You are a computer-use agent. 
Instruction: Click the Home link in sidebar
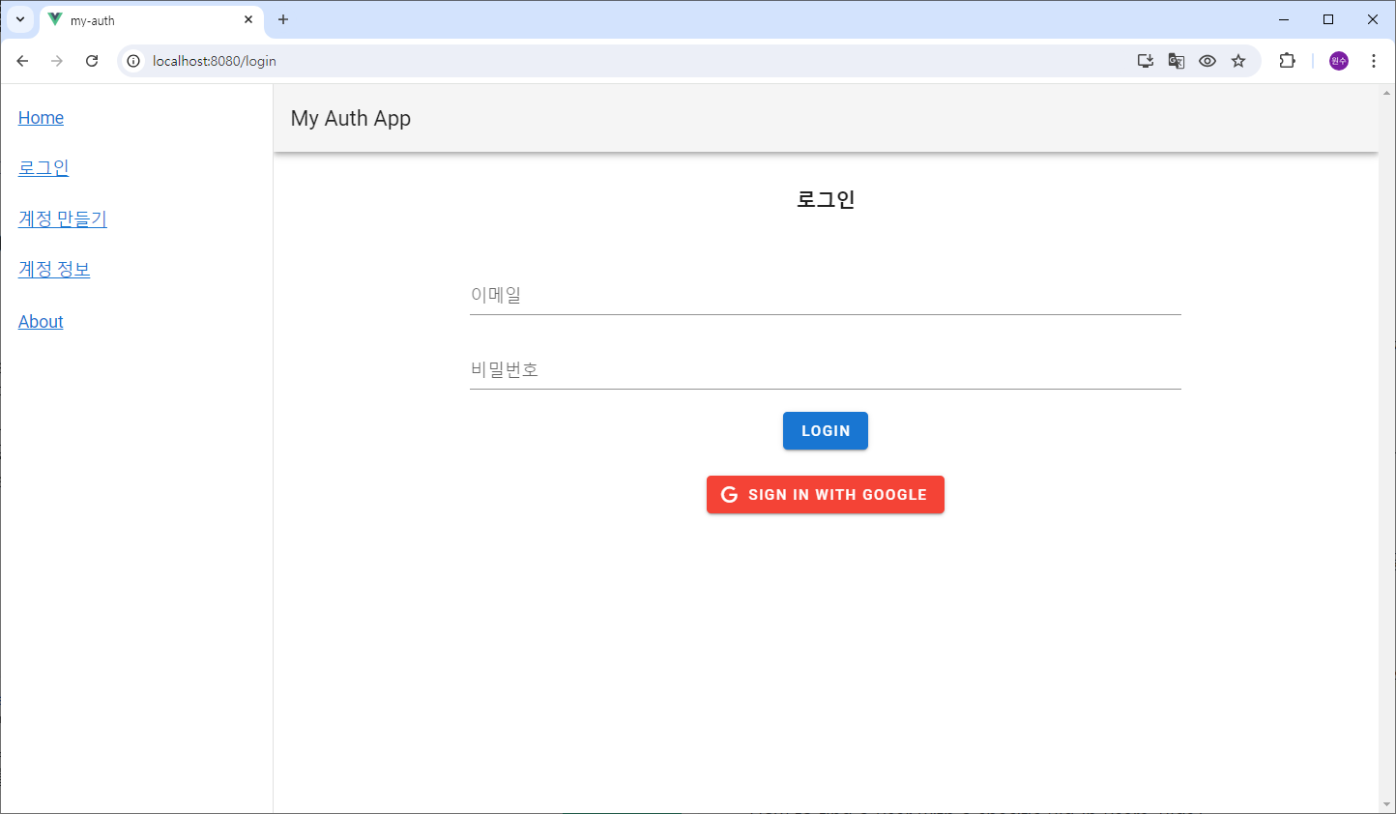pos(41,117)
